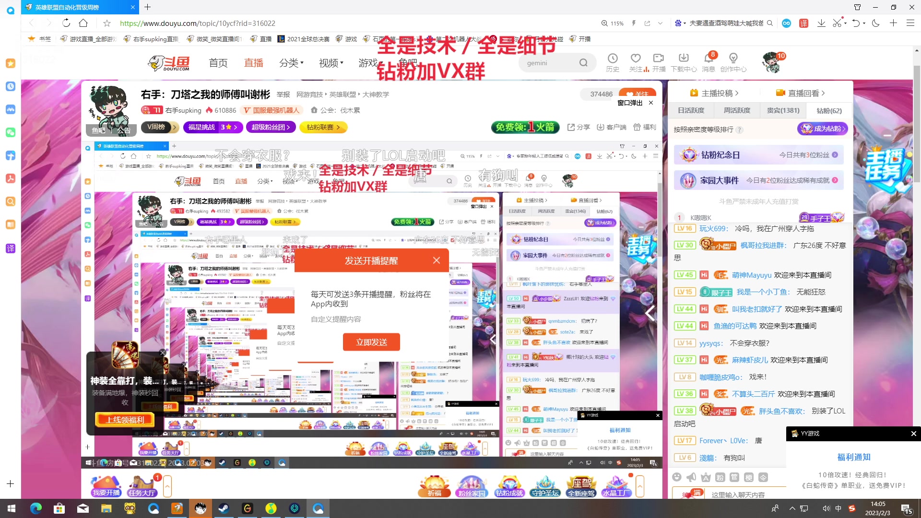Click the red 译 translate extension icon
Viewport: 921px width, 518px height.
click(x=804, y=23)
